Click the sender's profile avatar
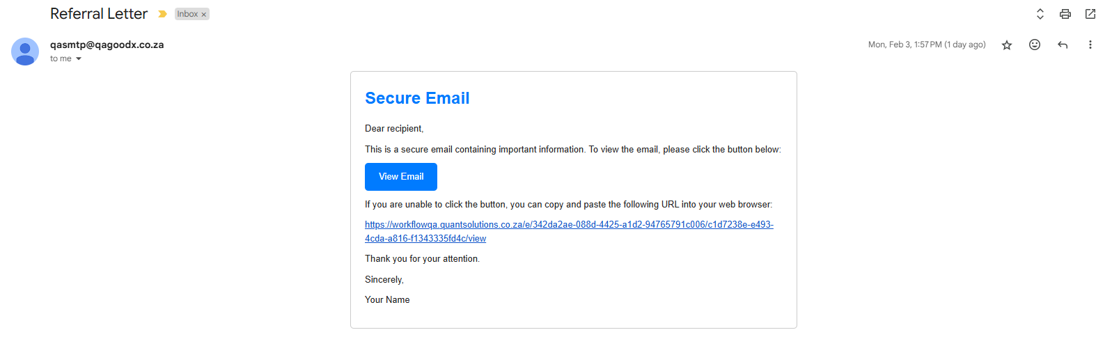This screenshot has width=1112, height=353. point(25,52)
